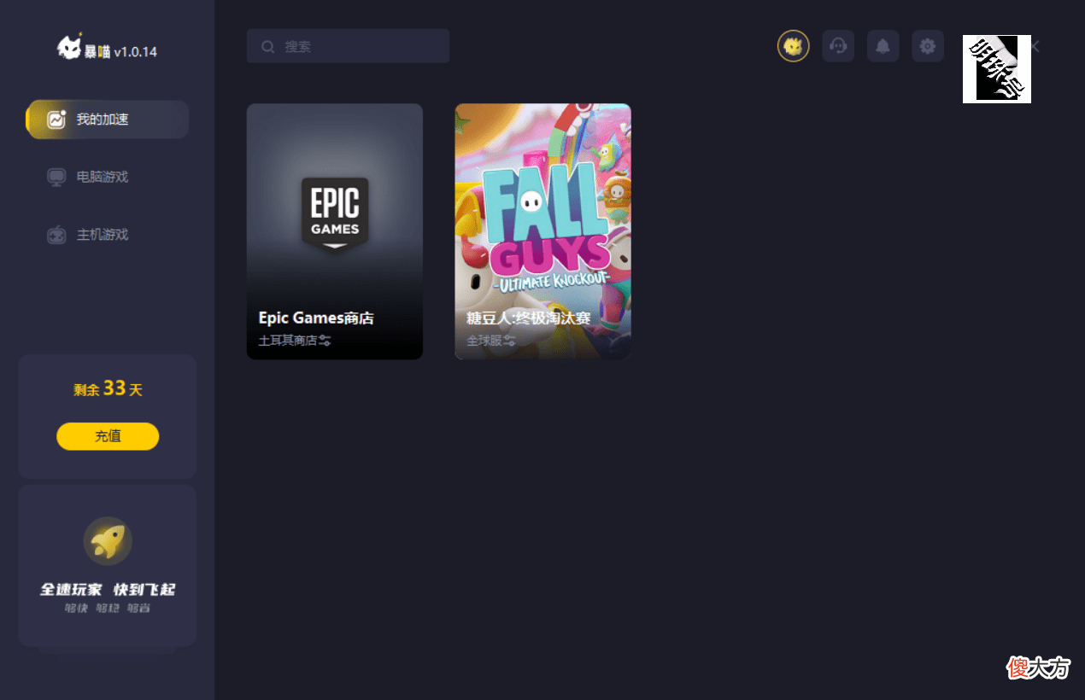Open the user avatar profile icon
Screen dimensions: 1085x700
pyautogui.click(x=793, y=46)
